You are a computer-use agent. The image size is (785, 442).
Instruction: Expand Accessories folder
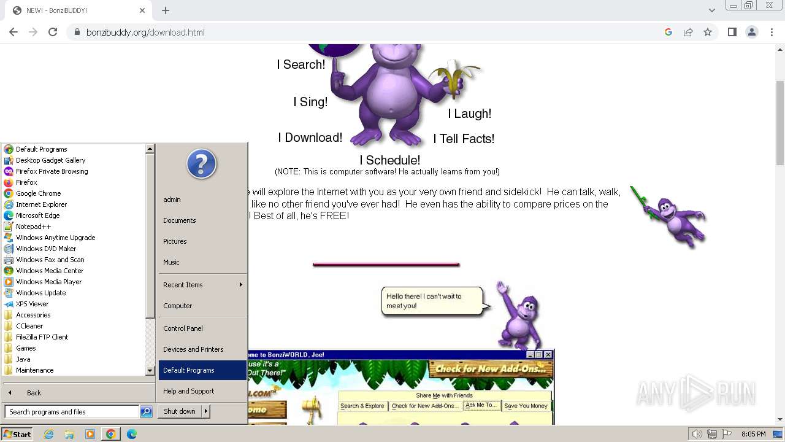tap(33, 315)
